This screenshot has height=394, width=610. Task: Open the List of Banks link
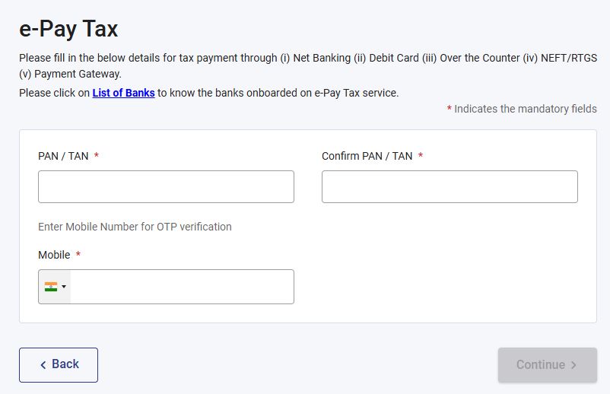point(123,93)
